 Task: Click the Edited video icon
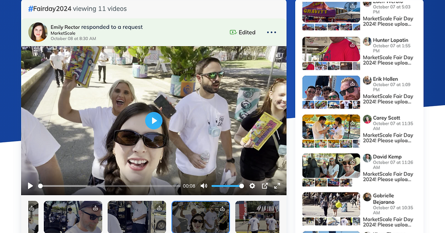point(233,33)
